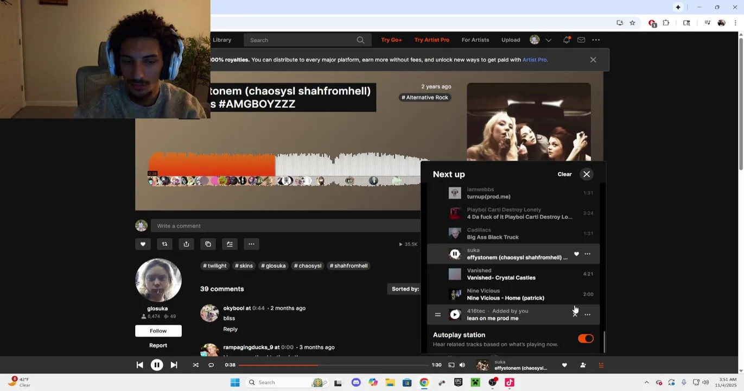
Task: Select the Playboi Carti Destroy Lonely queue track
Action: tap(513, 213)
